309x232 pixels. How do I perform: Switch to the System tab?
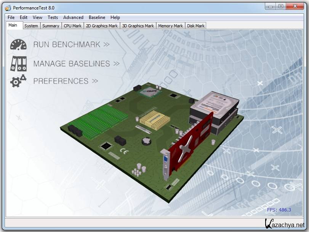point(31,26)
